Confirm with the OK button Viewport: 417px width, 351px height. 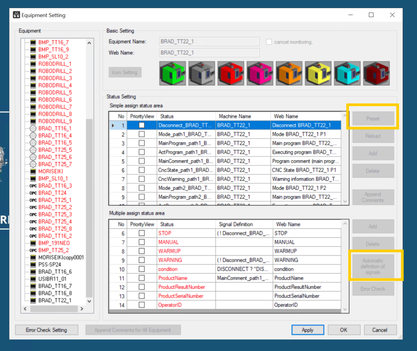[x=344, y=330]
